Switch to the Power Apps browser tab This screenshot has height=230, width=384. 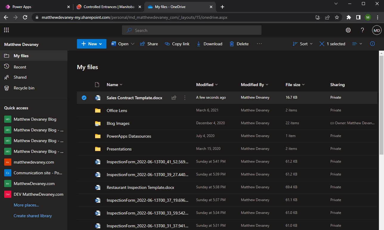pyautogui.click(x=22, y=7)
